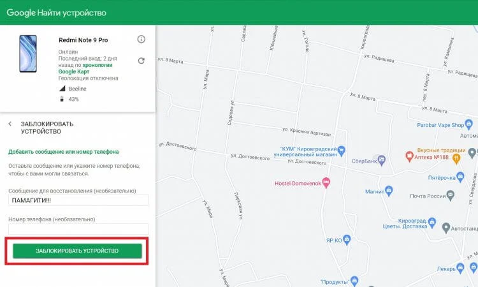Click the device info icon
The height and width of the screenshot is (287, 478).
click(x=141, y=40)
